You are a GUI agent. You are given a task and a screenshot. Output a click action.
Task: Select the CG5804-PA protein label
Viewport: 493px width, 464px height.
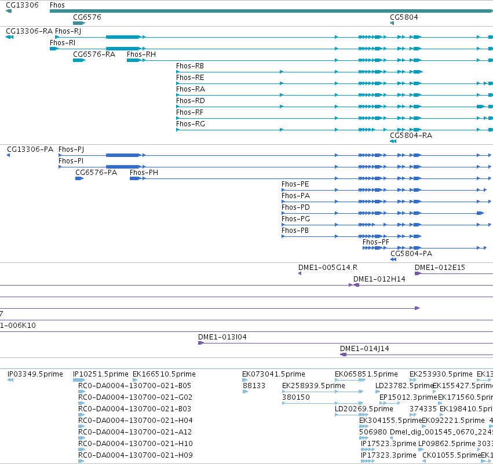click(x=411, y=253)
